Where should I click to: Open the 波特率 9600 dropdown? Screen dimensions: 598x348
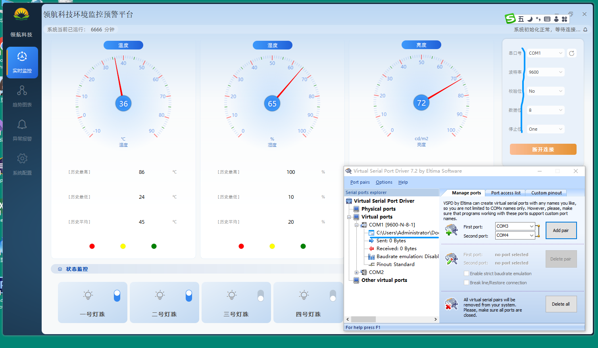coord(546,72)
